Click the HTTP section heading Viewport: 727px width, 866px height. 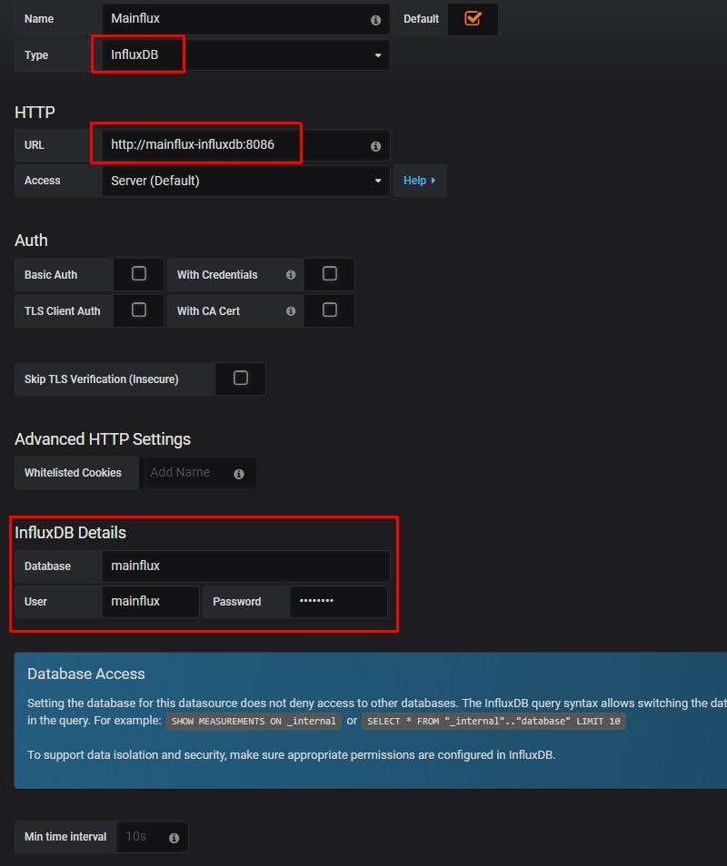(35, 113)
